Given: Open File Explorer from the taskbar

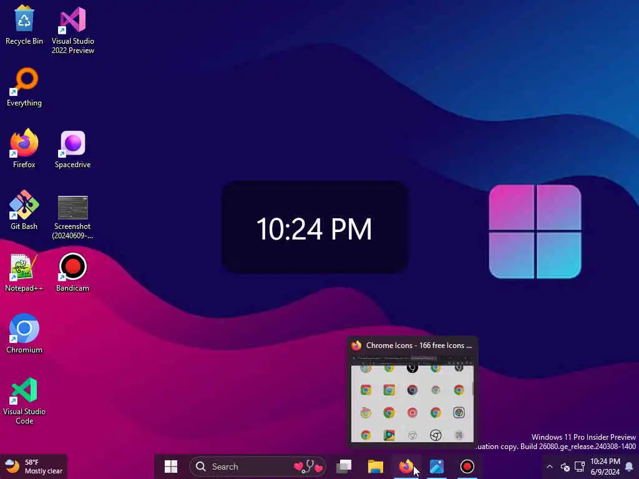Looking at the screenshot, I should tap(375, 467).
